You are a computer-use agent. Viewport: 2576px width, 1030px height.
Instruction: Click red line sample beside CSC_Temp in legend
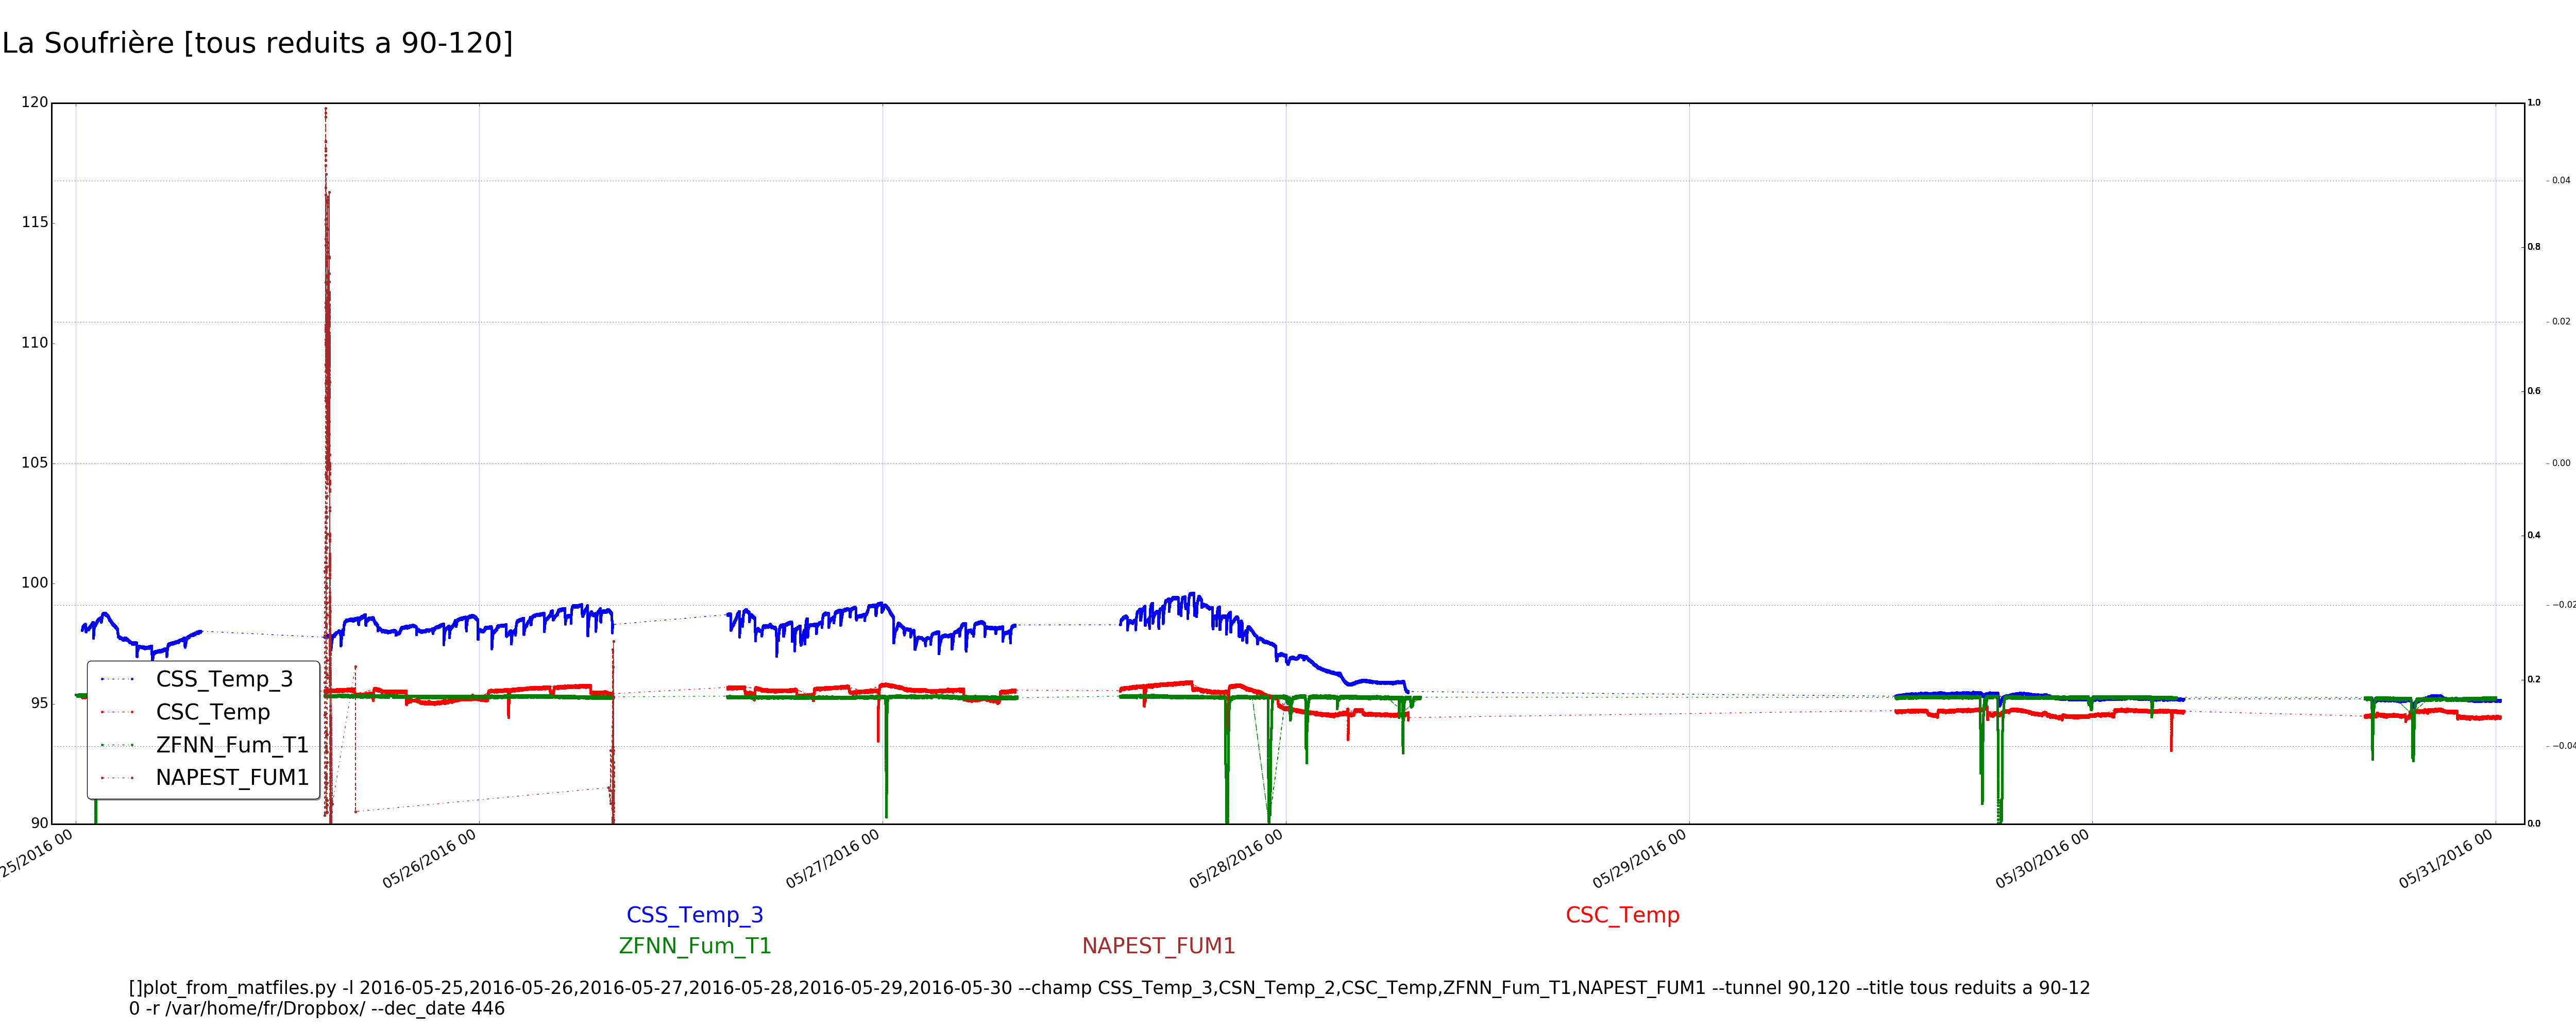click(x=118, y=713)
